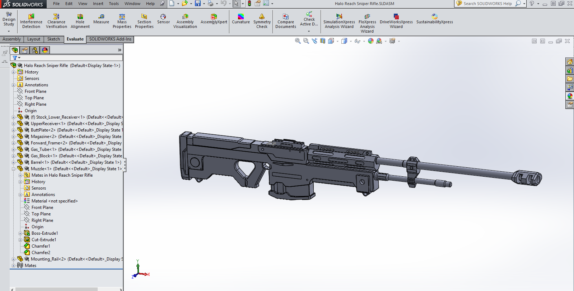This screenshot has width=574, height=291.
Task: Click the Rebuild traffic light icon
Action: pos(249,4)
